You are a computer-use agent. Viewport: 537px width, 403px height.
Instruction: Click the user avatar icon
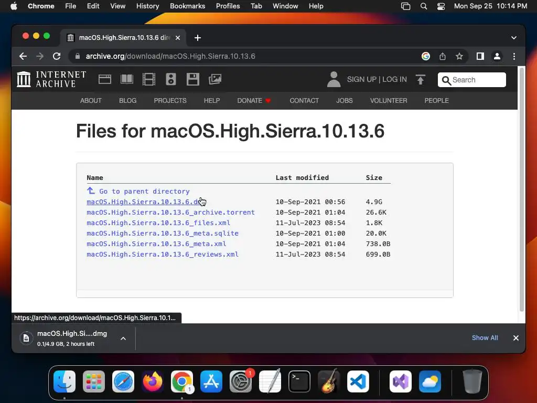334,79
